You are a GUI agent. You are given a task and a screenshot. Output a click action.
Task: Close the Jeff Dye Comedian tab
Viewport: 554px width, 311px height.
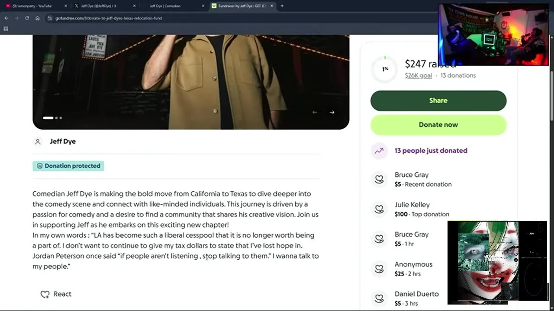point(203,6)
